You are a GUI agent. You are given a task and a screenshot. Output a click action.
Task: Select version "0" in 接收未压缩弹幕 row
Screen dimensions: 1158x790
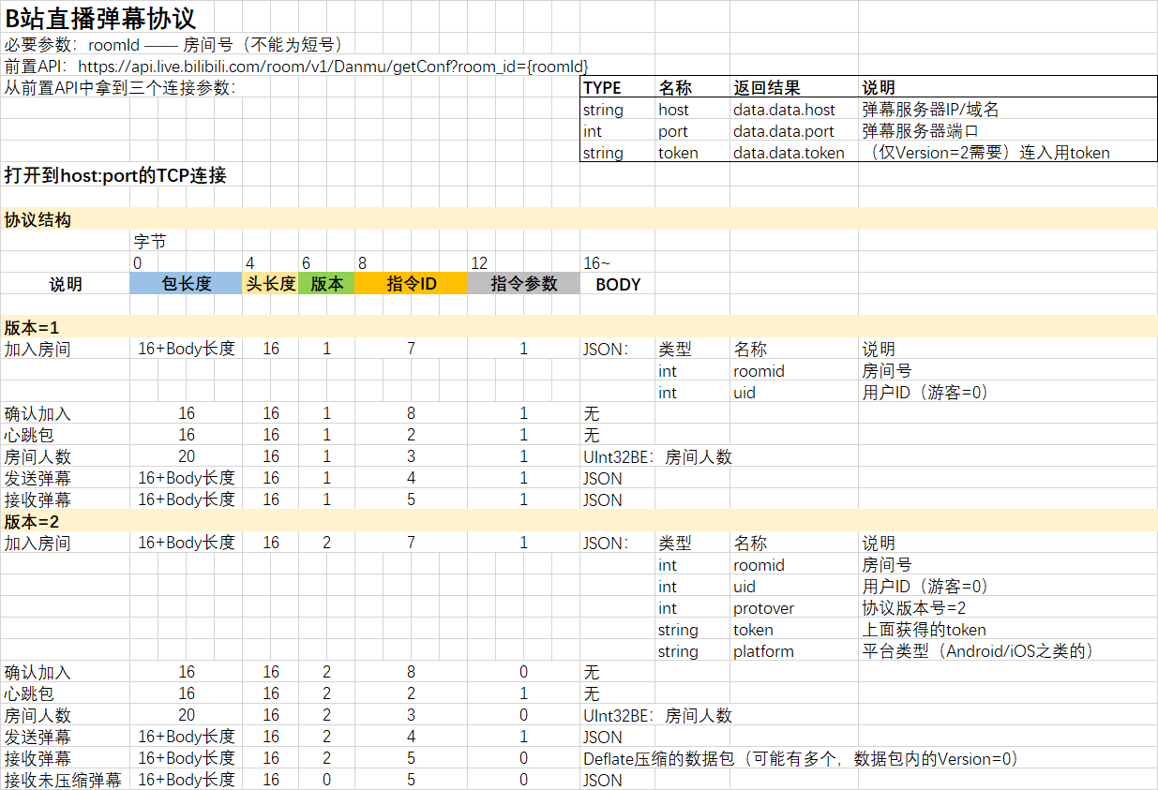(x=326, y=780)
